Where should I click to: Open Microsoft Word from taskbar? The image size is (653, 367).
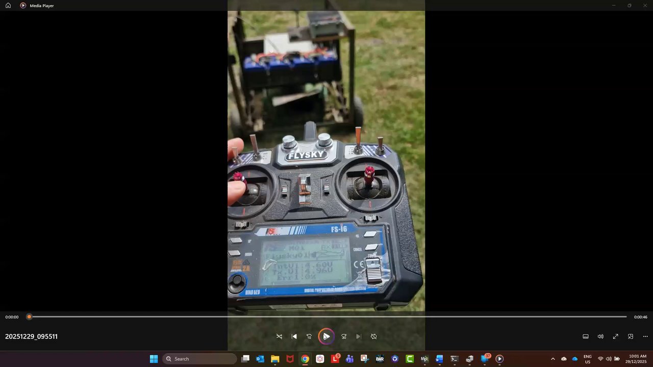439,359
